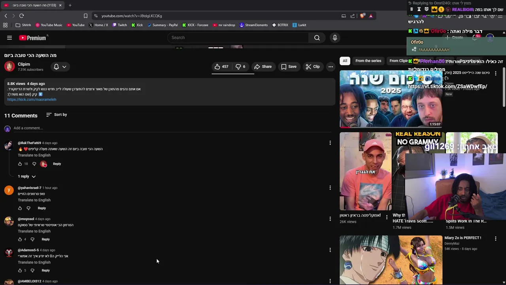Open a new browser tab
506x285 pixels.
pyautogui.click(x=70, y=5)
